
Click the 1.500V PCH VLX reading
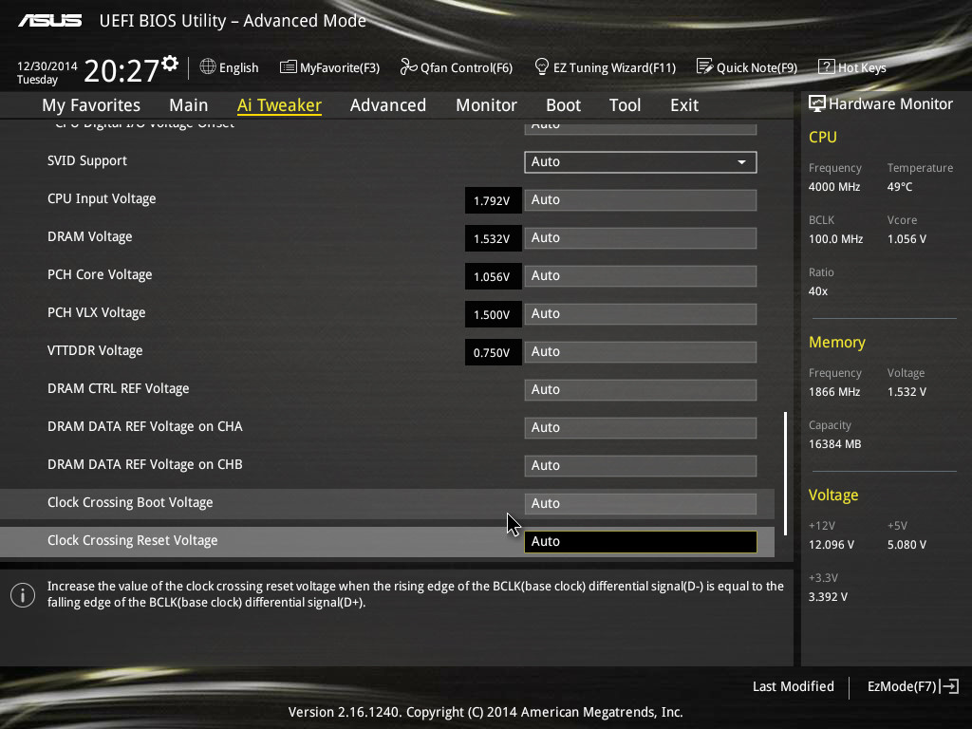coord(492,315)
